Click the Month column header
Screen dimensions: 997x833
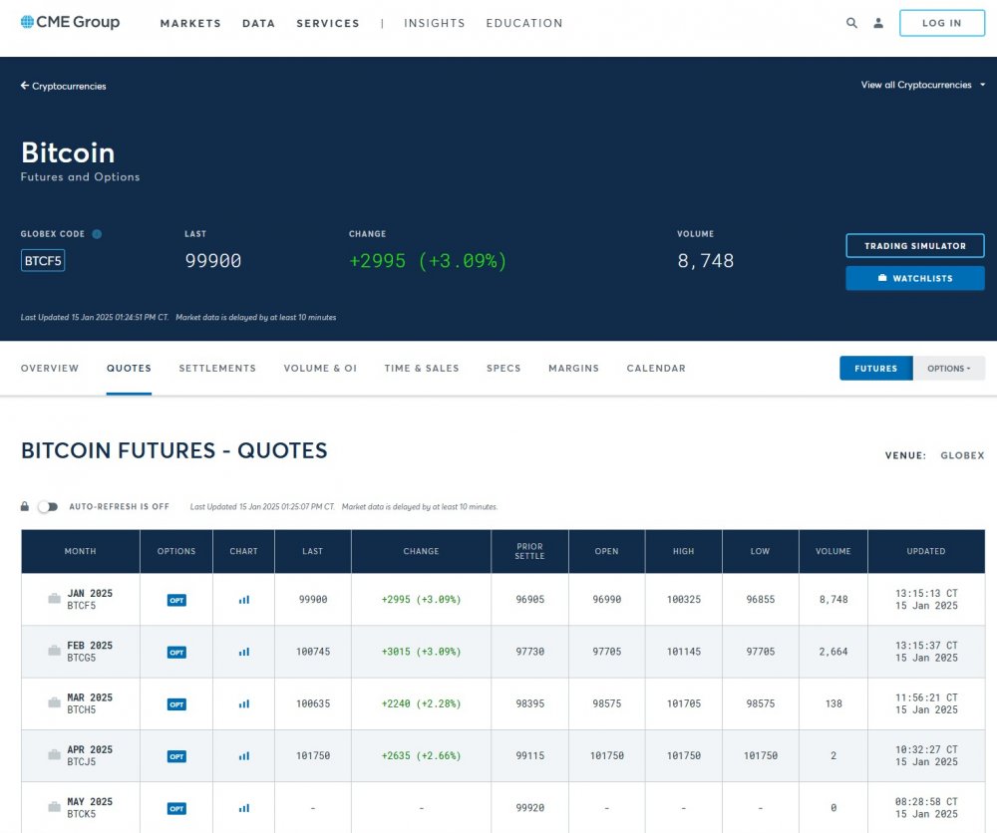[x=80, y=552]
